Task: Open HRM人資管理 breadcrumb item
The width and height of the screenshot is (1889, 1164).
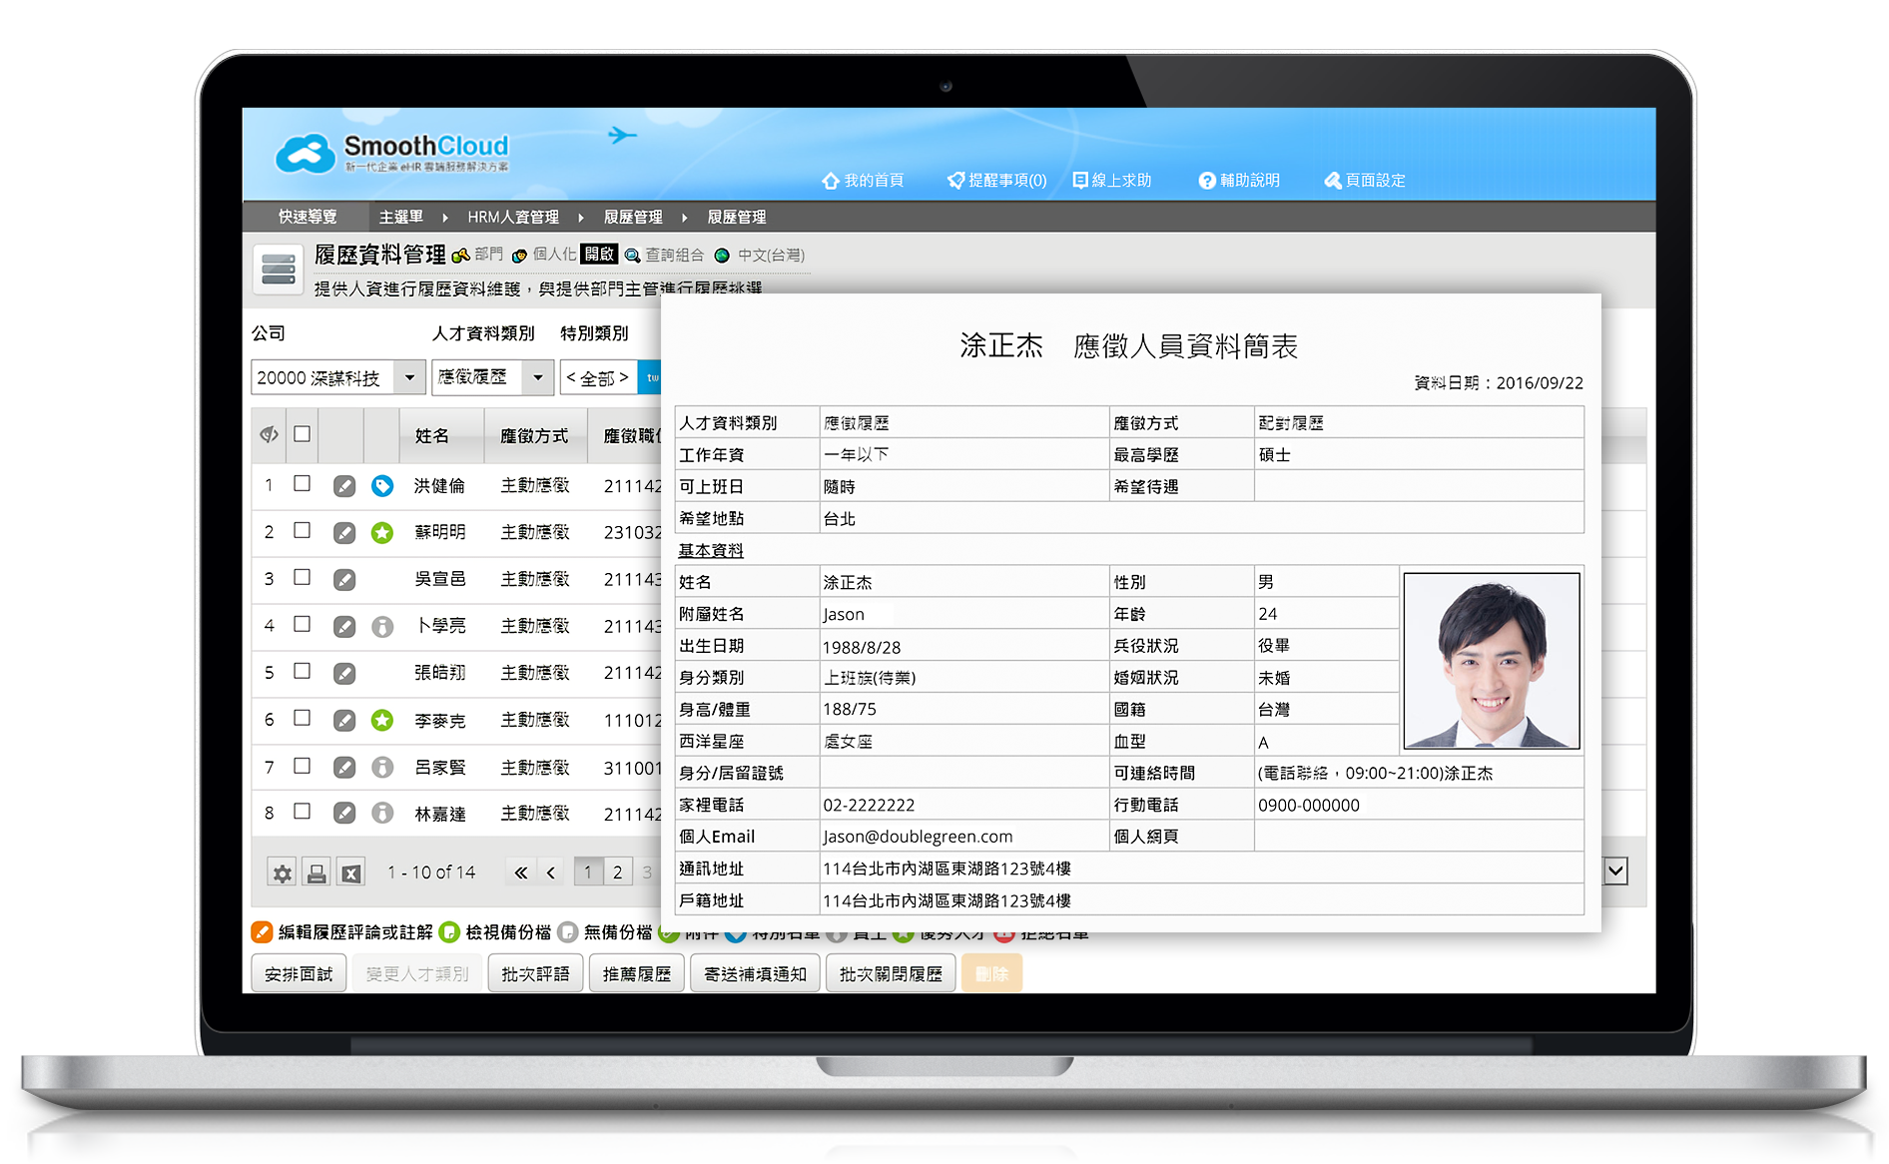Action: pyautogui.click(x=513, y=217)
